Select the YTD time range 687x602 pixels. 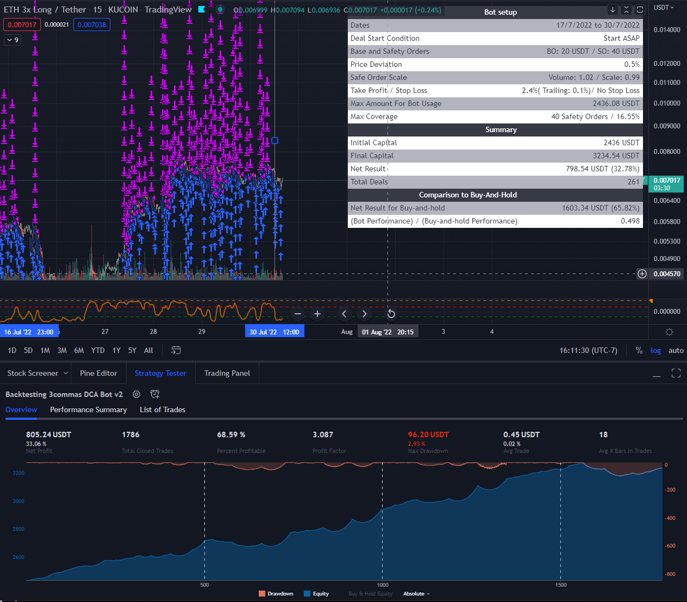click(x=98, y=350)
